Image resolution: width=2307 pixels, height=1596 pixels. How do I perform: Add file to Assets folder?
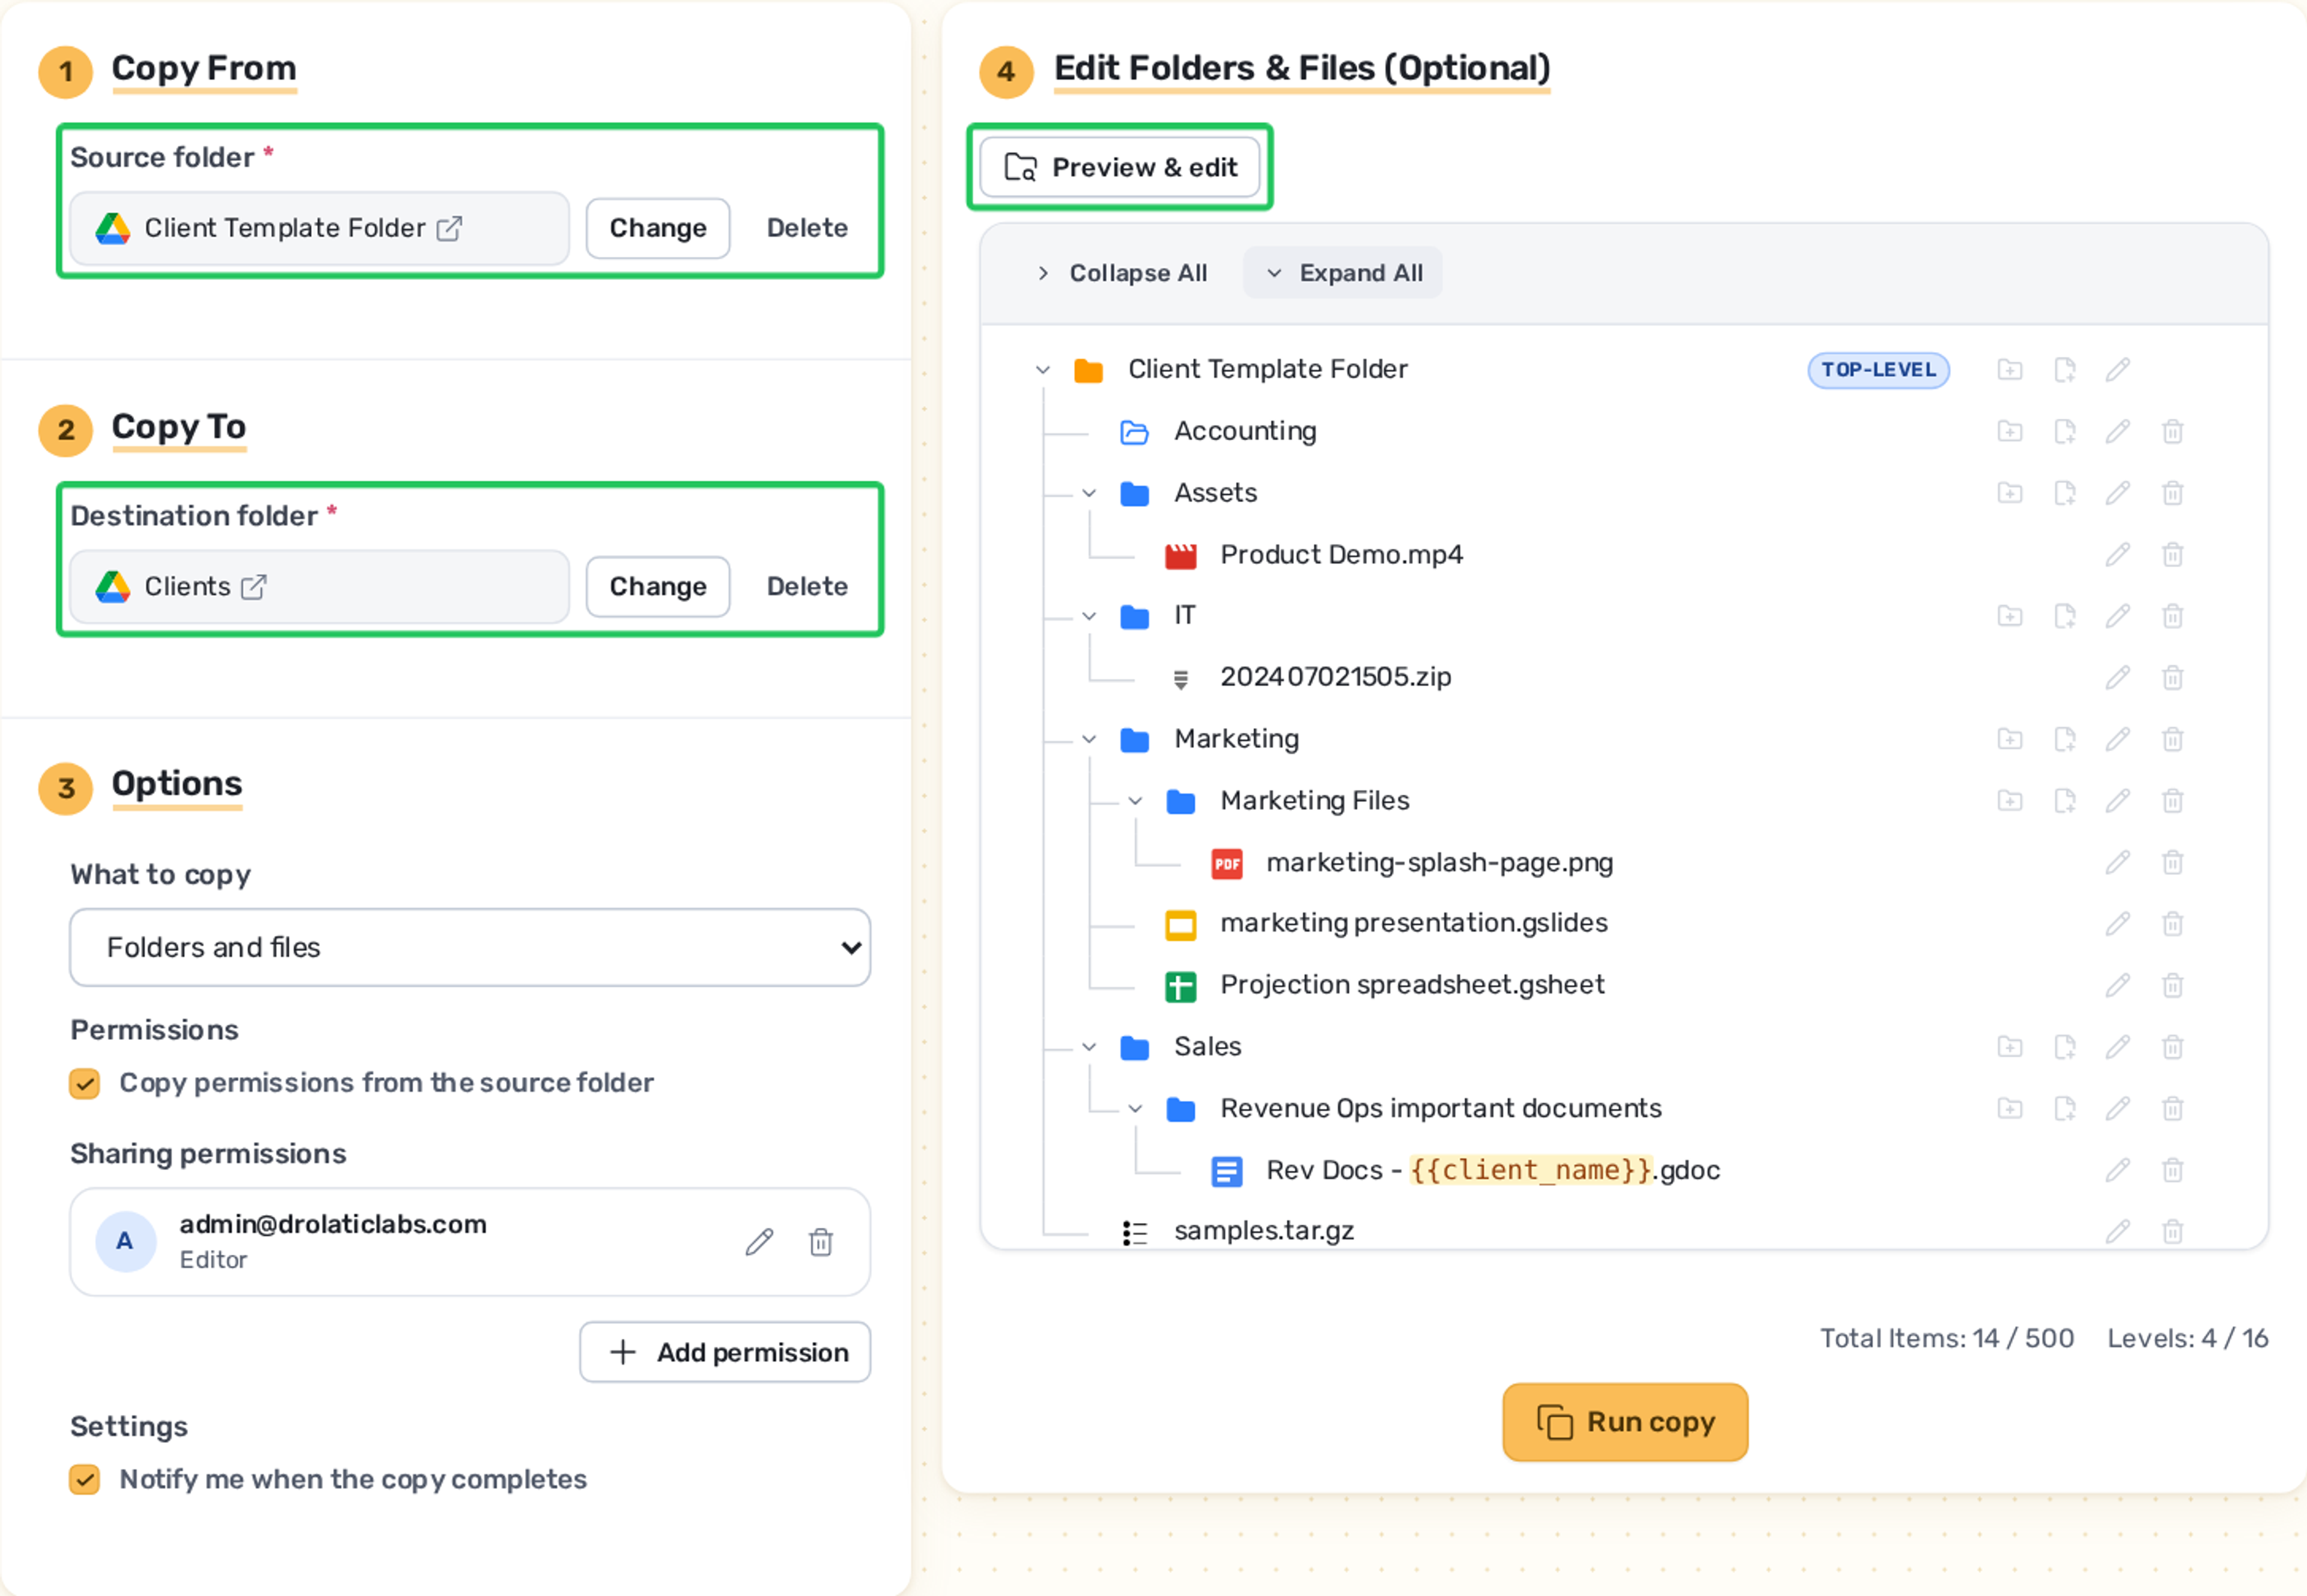tap(2065, 493)
